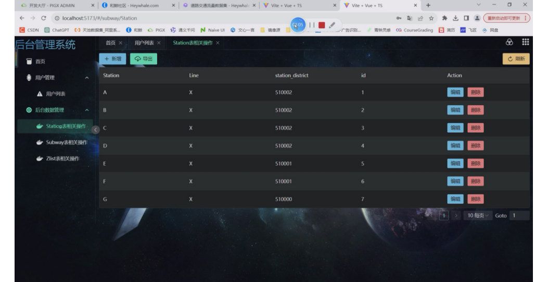This screenshot has height=282, width=535.
Task: Edit row for Station C
Action: pos(455,128)
